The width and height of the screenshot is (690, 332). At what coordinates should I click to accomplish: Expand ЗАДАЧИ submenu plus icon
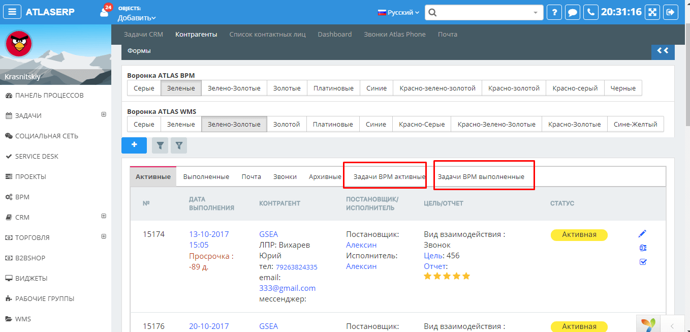coord(104,114)
